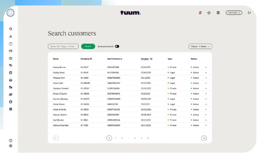This screenshot has height=159, width=259.
Task: Expand the row chevron for Ashley Boone
Action: click(x=206, y=67)
